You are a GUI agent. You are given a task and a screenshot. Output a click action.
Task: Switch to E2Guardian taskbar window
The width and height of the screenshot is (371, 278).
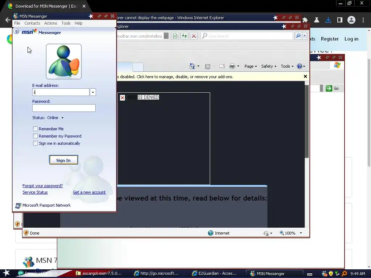[214, 274]
